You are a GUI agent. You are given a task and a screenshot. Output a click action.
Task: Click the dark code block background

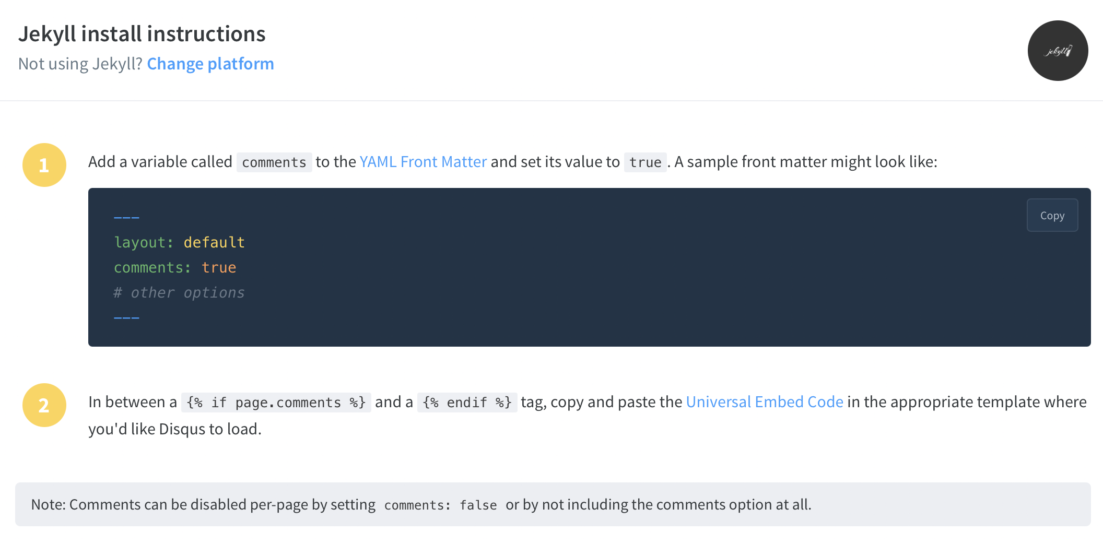[627, 292]
